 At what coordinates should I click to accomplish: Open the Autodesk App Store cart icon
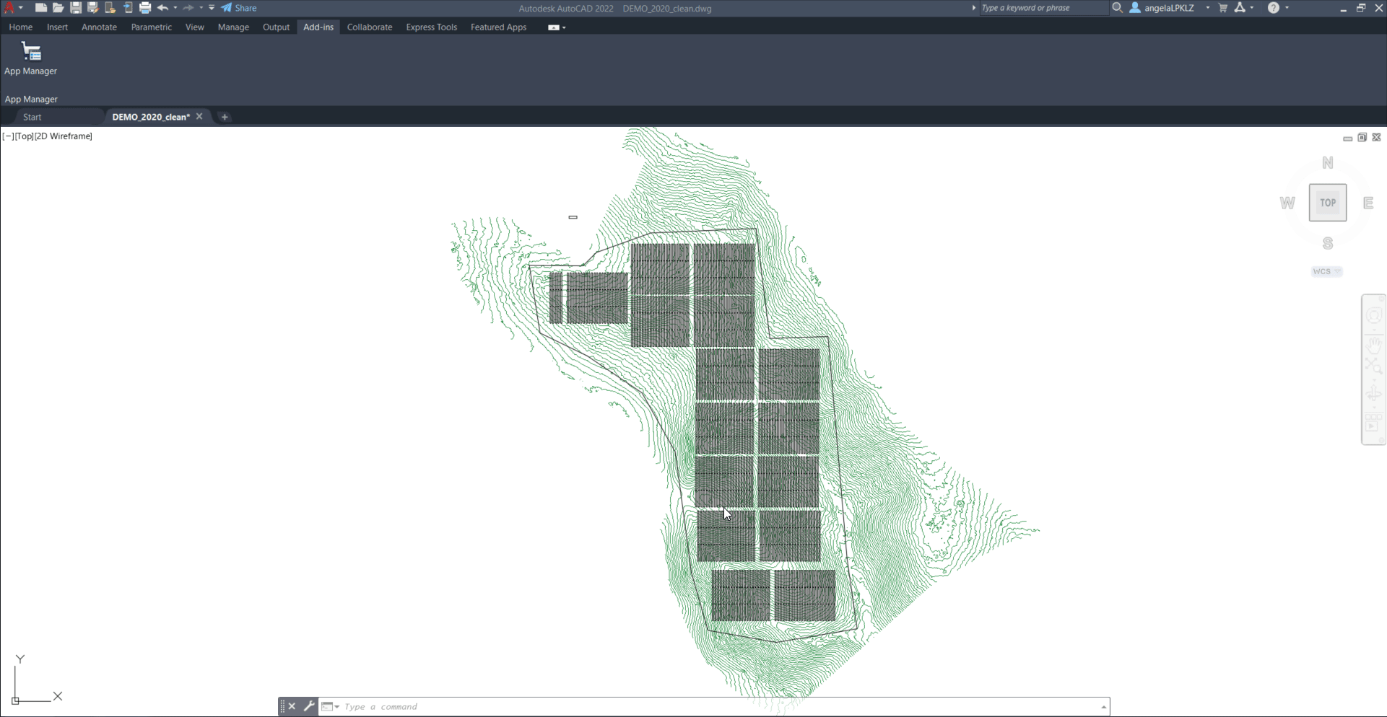click(x=1223, y=8)
